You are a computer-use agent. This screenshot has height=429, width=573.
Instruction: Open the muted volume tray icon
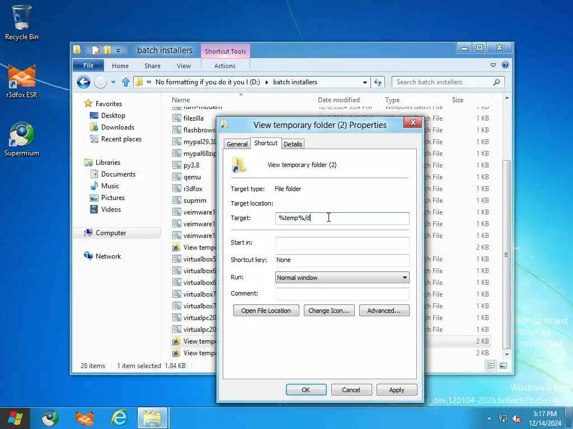tap(516, 418)
